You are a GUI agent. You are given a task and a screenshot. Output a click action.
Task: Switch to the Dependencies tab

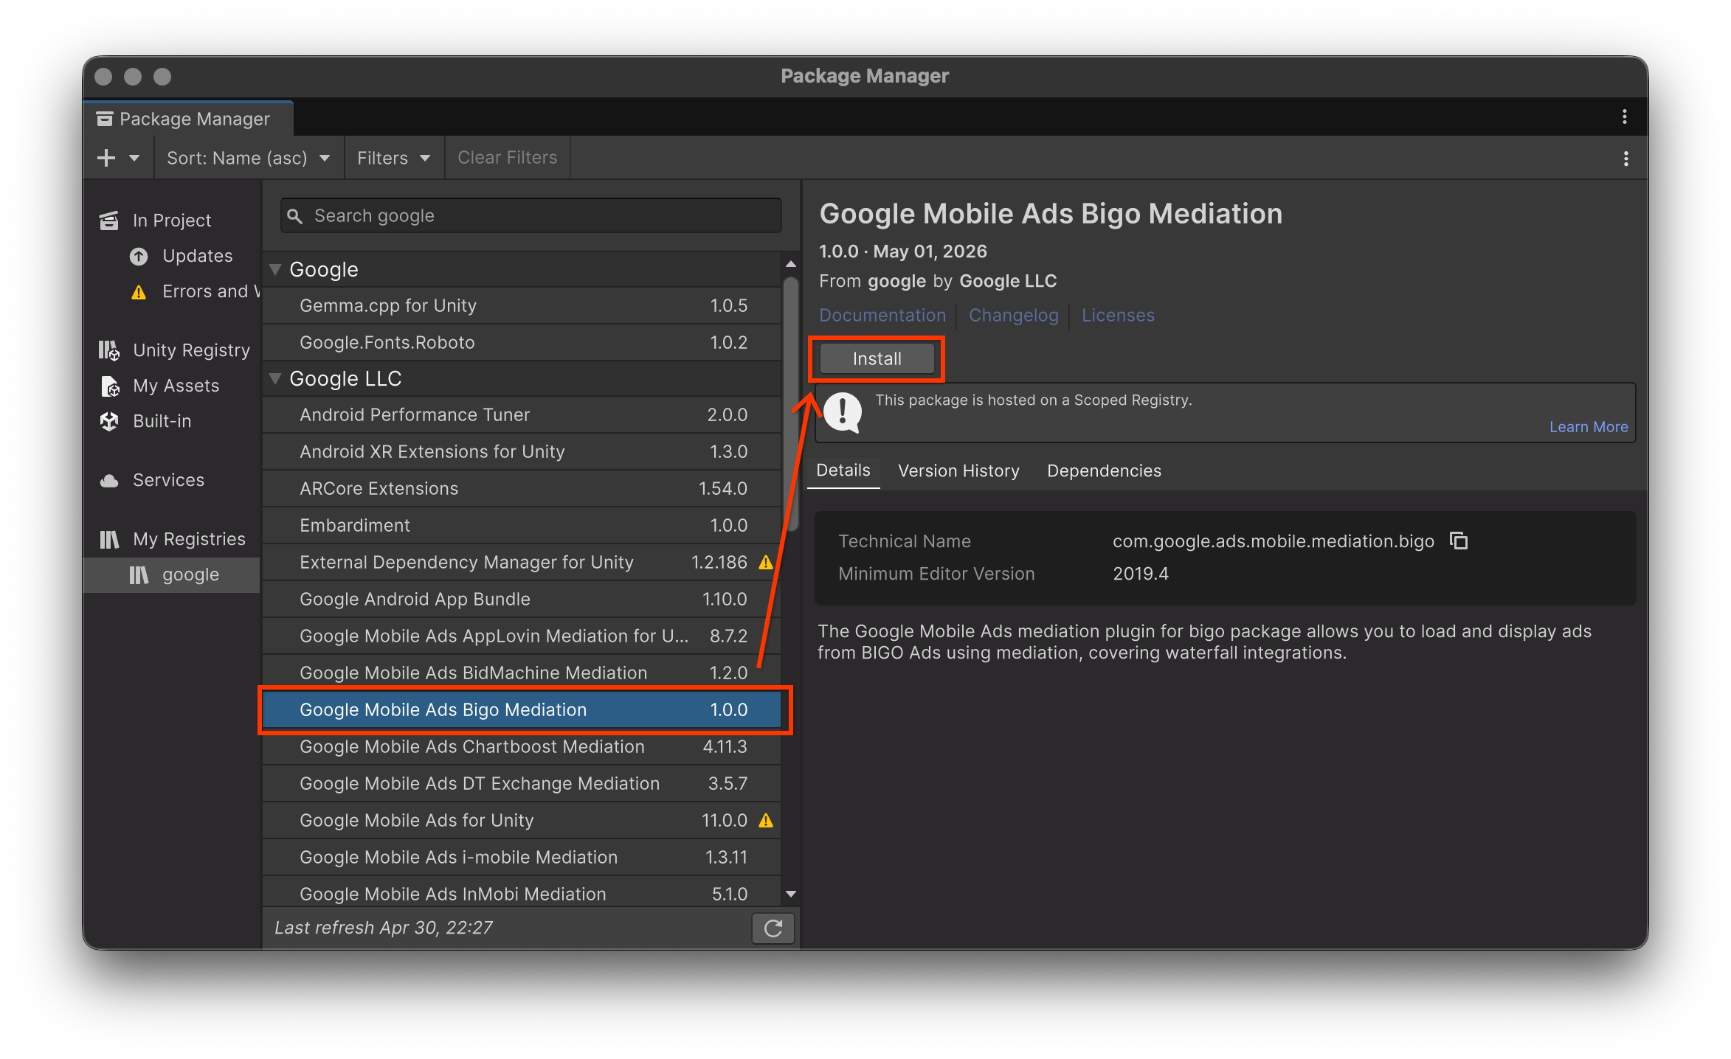click(1104, 471)
